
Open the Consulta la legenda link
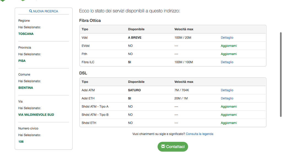(x=199, y=134)
